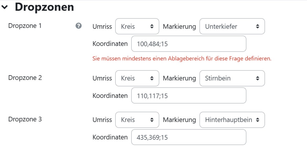Viewport: 307px width, 149px height.
Task: Click the Dropzonen section heading
Action: [x=44, y=7]
